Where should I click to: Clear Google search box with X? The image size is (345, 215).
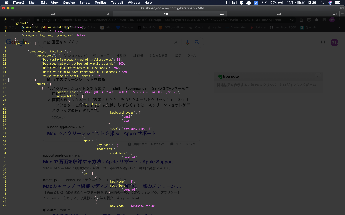176,42
